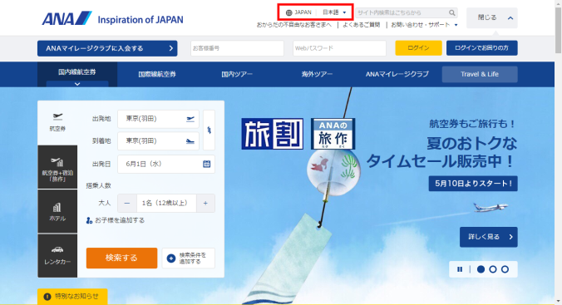Select the ANAマイレージクラブ menu tab
The height and width of the screenshot is (305, 562).
[x=397, y=74]
